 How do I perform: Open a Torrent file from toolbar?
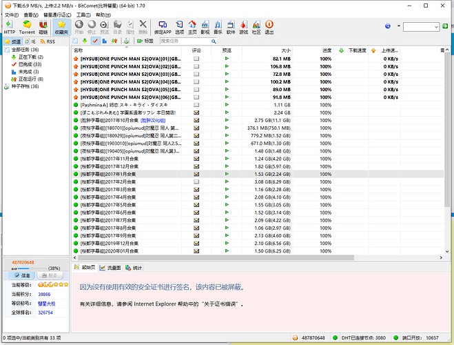[27, 27]
